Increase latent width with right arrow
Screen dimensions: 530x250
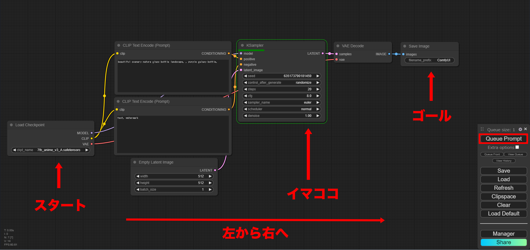(x=210, y=176)
